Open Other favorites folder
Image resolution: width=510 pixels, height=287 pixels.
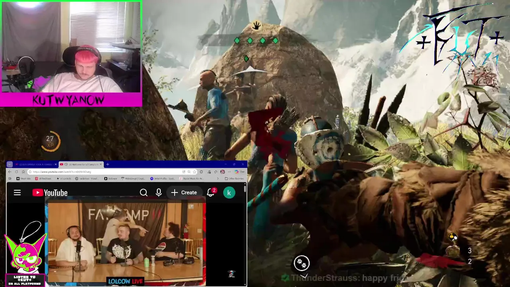click(x=234, y=179)
